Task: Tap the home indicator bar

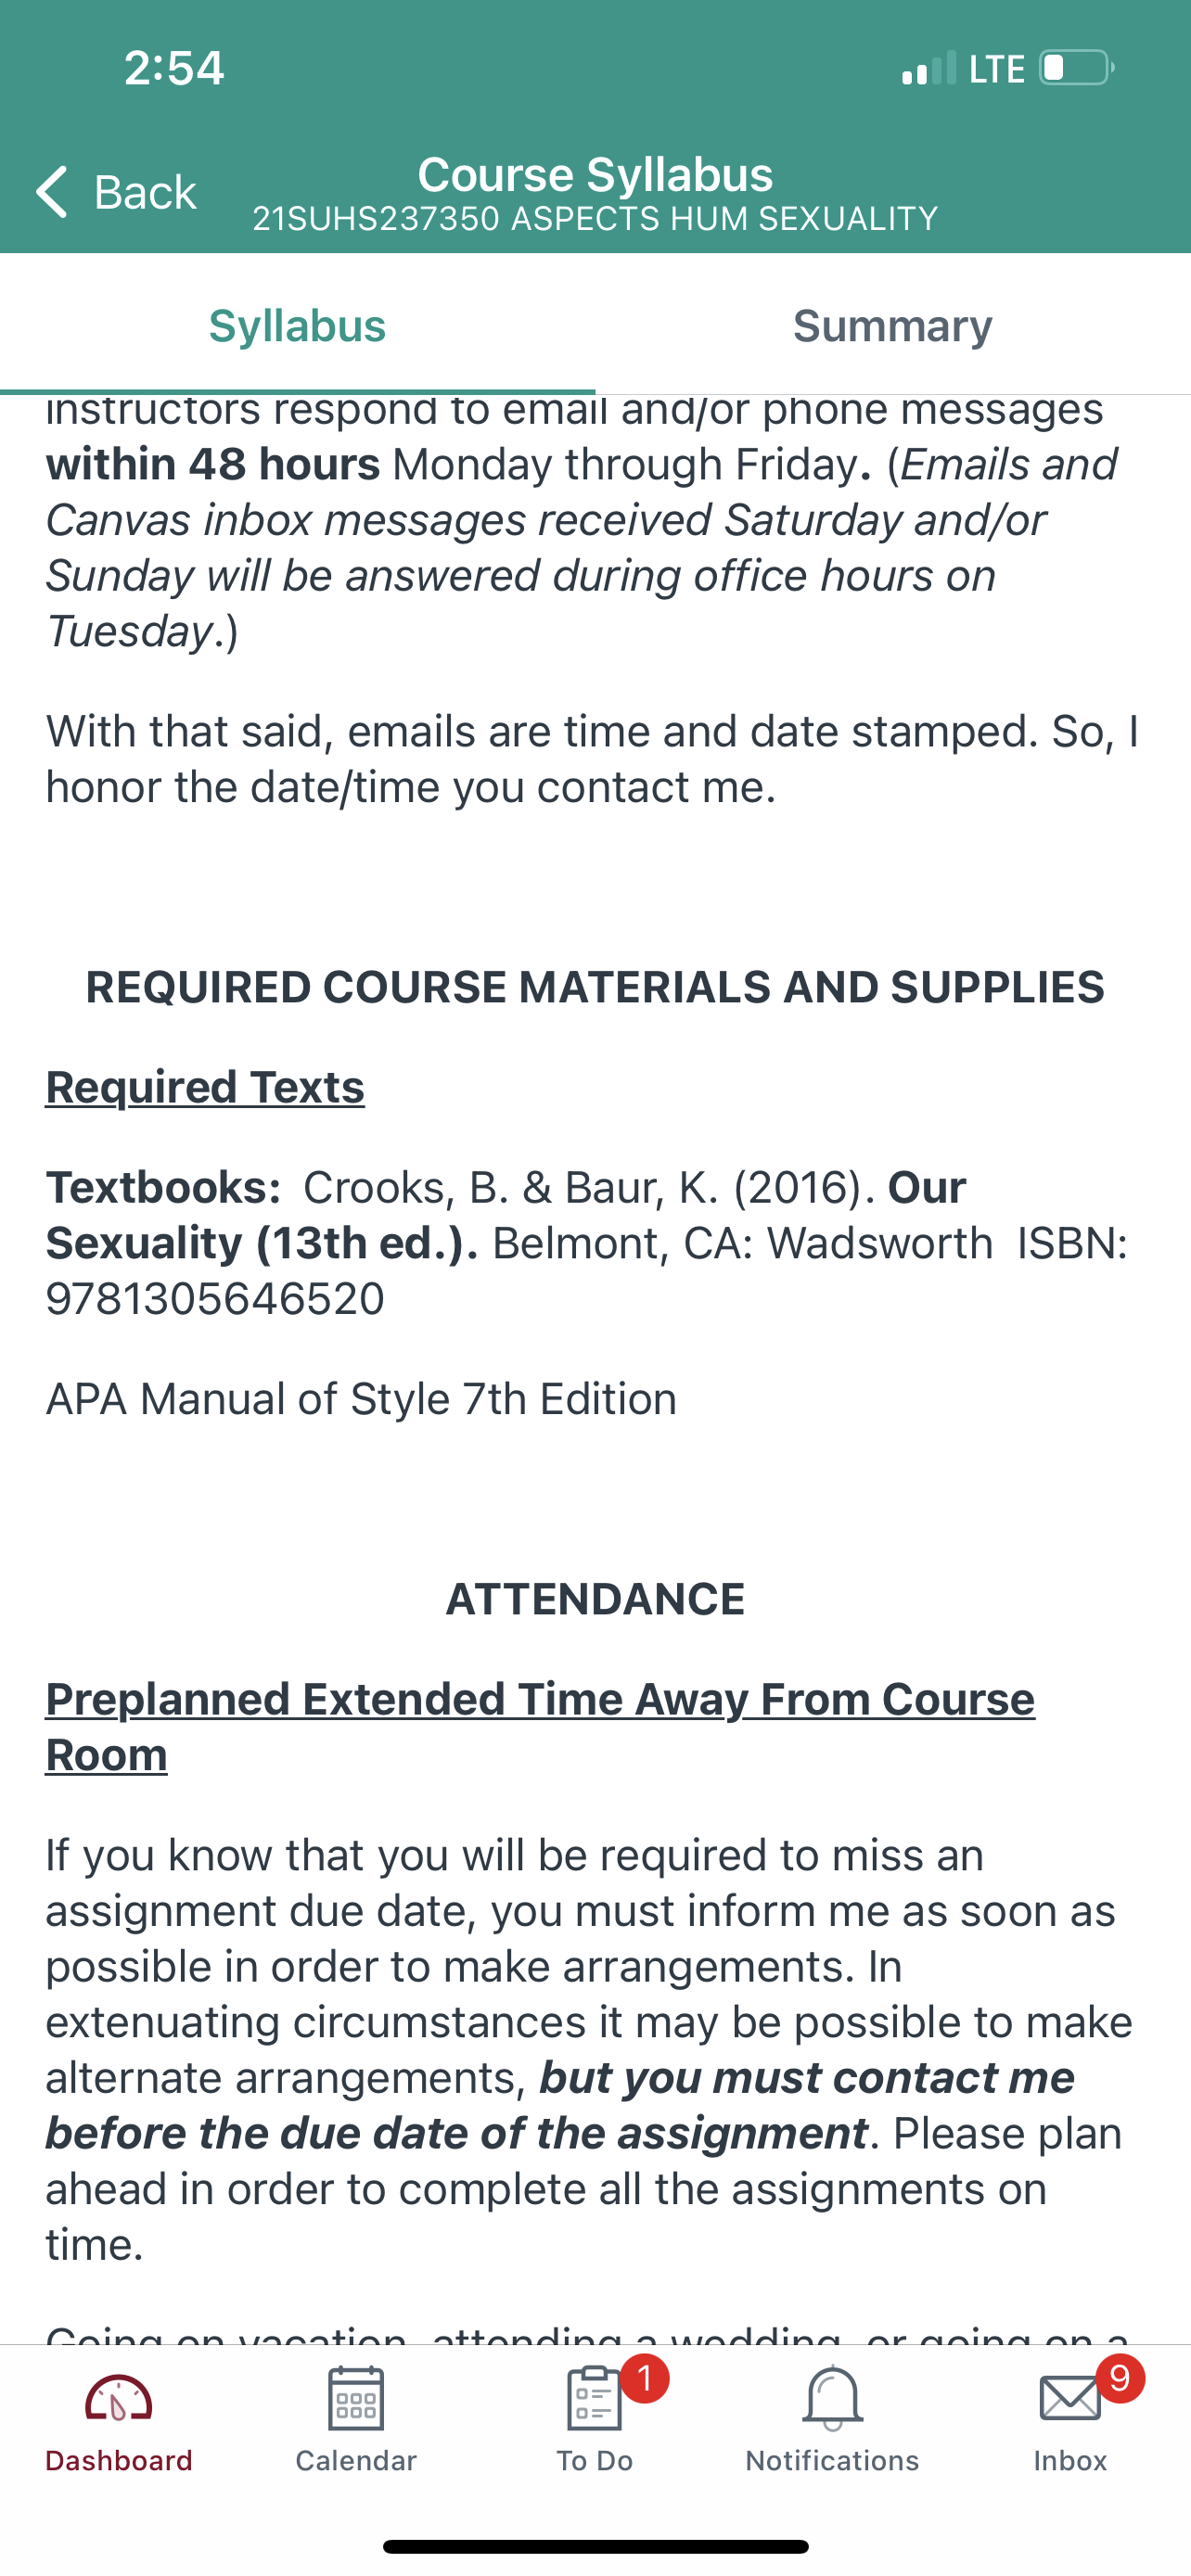Action: click(x=595, y=2547)
